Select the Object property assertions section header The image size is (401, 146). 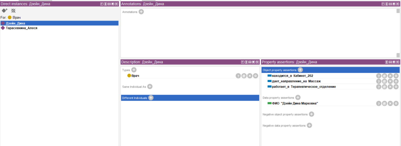pyautogui.click(x=330, y=70)
